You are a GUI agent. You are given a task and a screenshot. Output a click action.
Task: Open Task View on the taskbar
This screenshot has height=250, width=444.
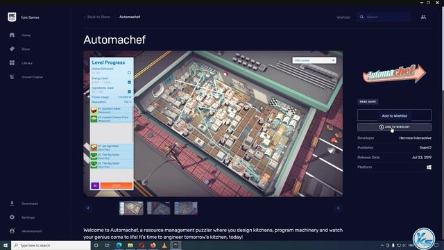coord(108,245)
